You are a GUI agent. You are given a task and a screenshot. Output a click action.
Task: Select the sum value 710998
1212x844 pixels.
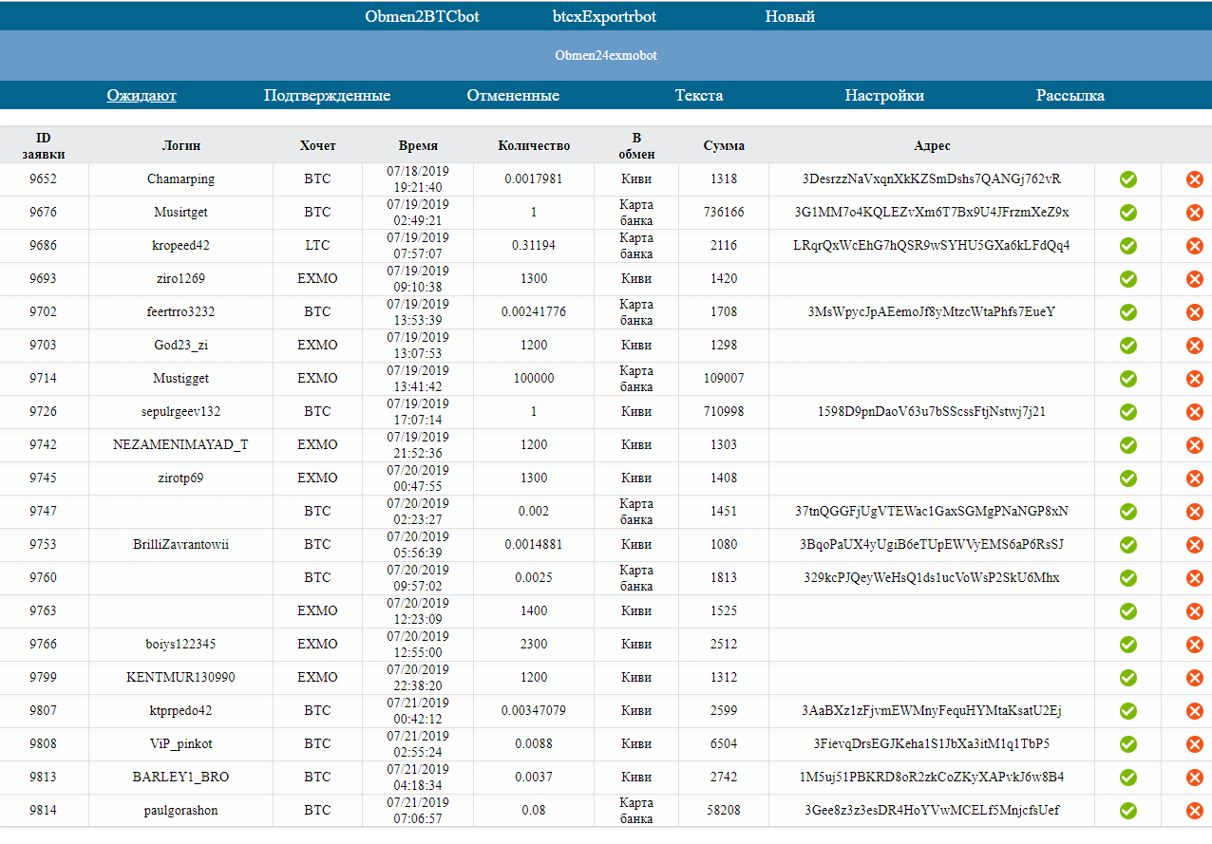[x=724, y=412]
